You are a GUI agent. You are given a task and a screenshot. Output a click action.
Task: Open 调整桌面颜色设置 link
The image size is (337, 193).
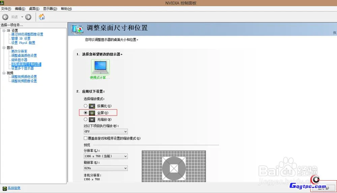click(24, 55)
